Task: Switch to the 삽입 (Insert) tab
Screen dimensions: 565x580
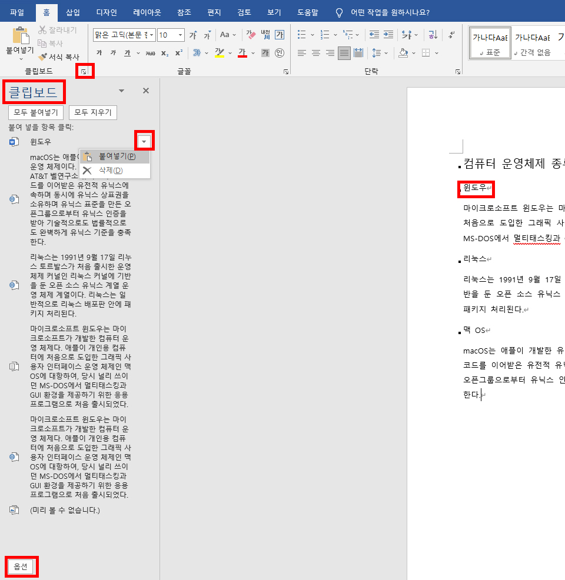Action: tap(73, 12)
